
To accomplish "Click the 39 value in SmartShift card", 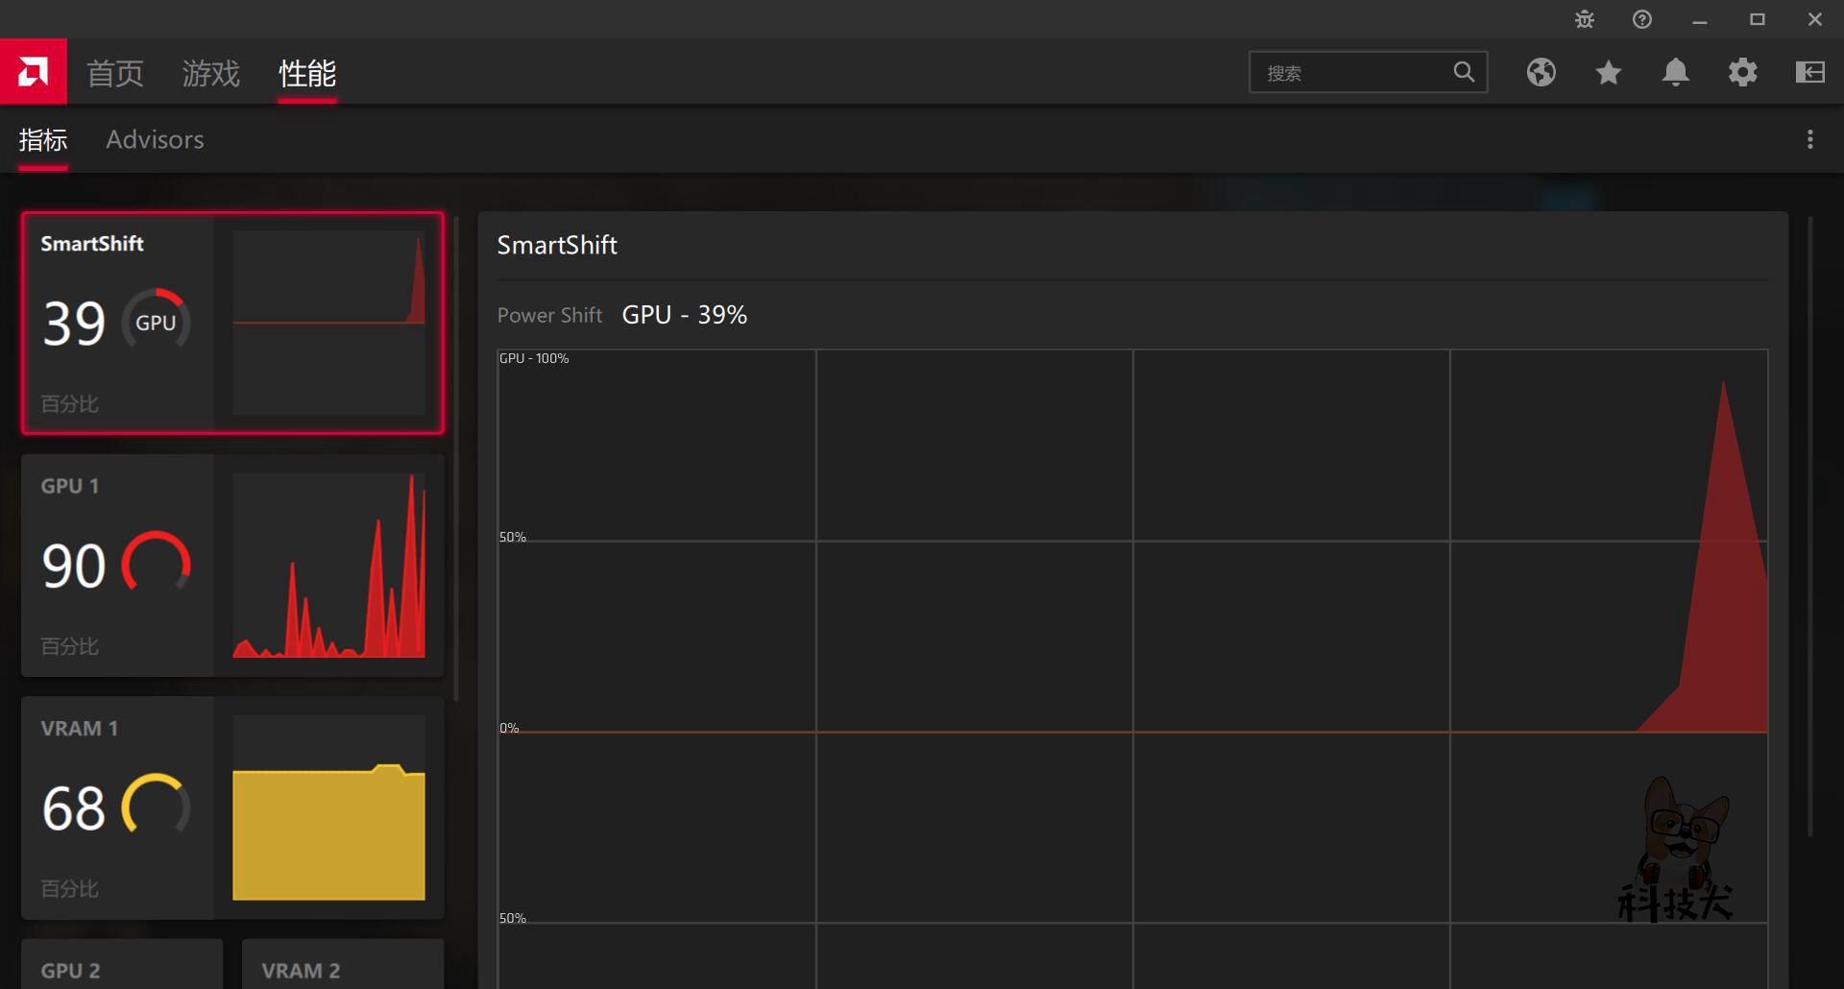I will click(74, 324).
